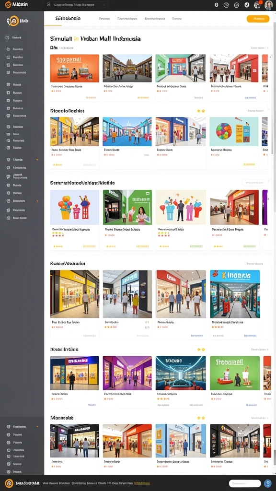276x491 pixels.
Task: Click the orange button at the top right
Action: tap(258, 19)
